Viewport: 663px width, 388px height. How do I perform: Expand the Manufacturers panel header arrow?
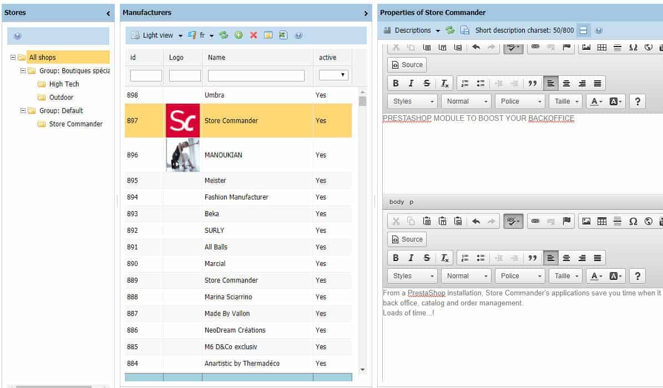click(x=366, y=13)
